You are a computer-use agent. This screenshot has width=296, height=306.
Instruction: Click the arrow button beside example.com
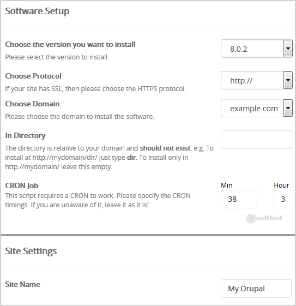click(x=288, y=108)
